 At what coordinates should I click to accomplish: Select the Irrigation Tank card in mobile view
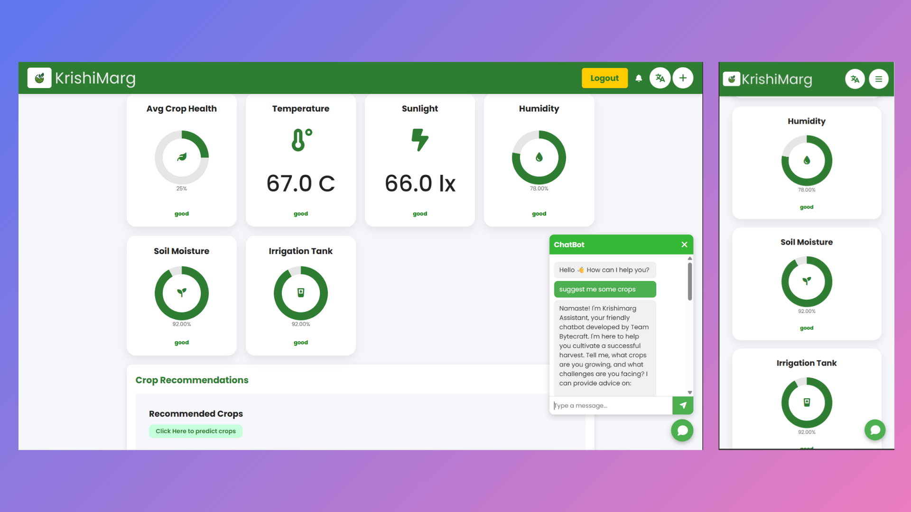coord(806,398)
